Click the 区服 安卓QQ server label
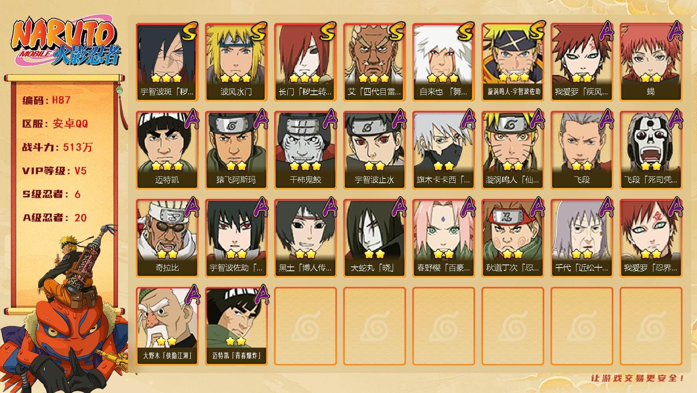 [x=55, y=124]
